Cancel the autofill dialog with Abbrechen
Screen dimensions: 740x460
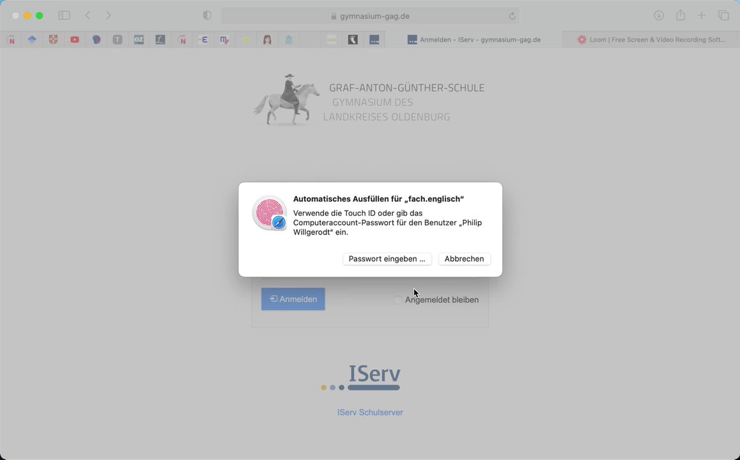pyautogui.click(x=464, y=259)
